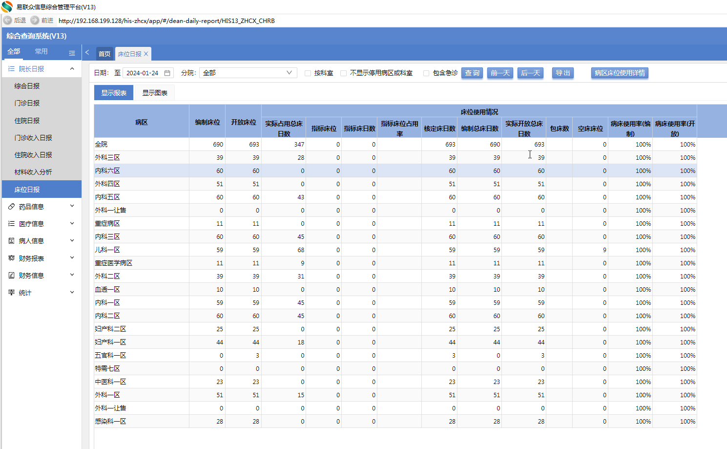Enable the 按科室 checkbox
727x449 pixels.
[308, 73]
